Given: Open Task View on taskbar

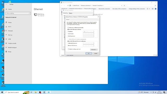Looking at the screenshot, I should (31, 92).
